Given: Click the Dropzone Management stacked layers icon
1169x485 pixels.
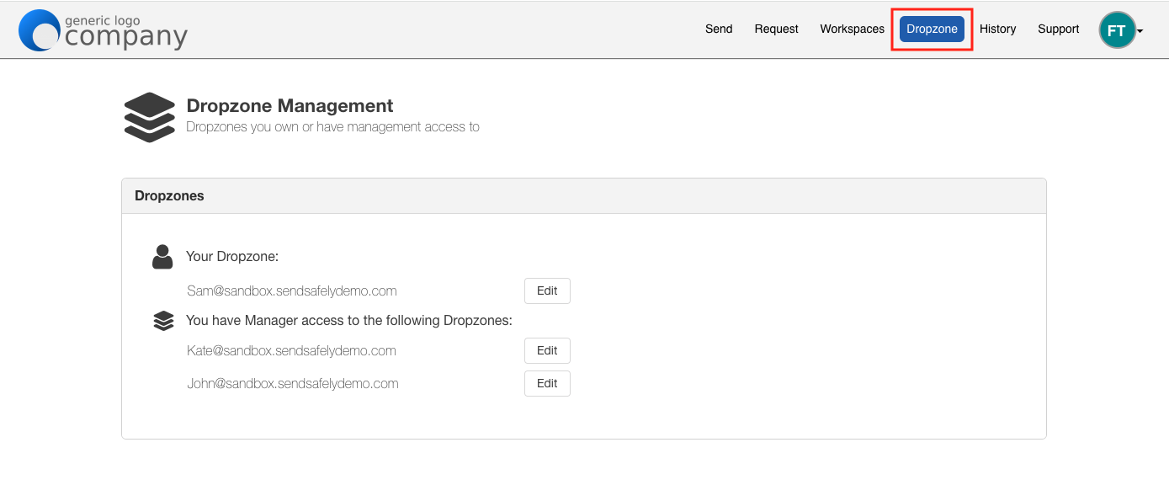Looking at the screenshot, I should [x=149, y=117].
